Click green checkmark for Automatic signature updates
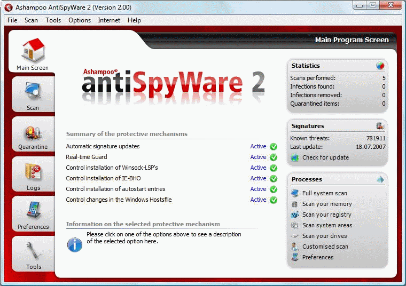Screen dimensions: 406x286 tap(274, 147)
